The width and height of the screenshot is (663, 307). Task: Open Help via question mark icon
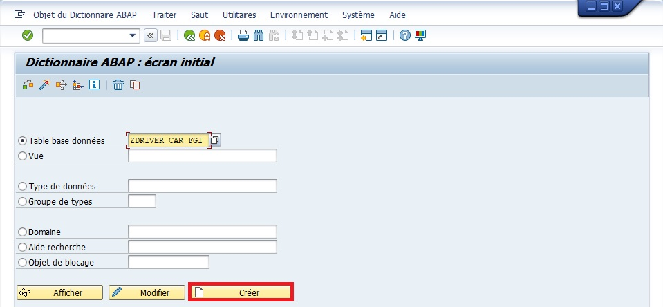point(405,35)
